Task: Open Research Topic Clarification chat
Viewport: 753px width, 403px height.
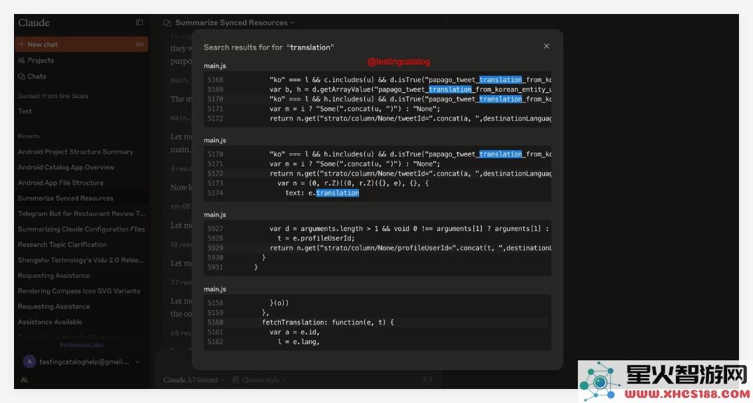Action: 62,244
